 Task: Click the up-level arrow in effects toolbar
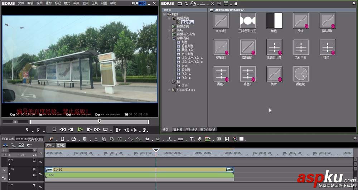(186, 4)
